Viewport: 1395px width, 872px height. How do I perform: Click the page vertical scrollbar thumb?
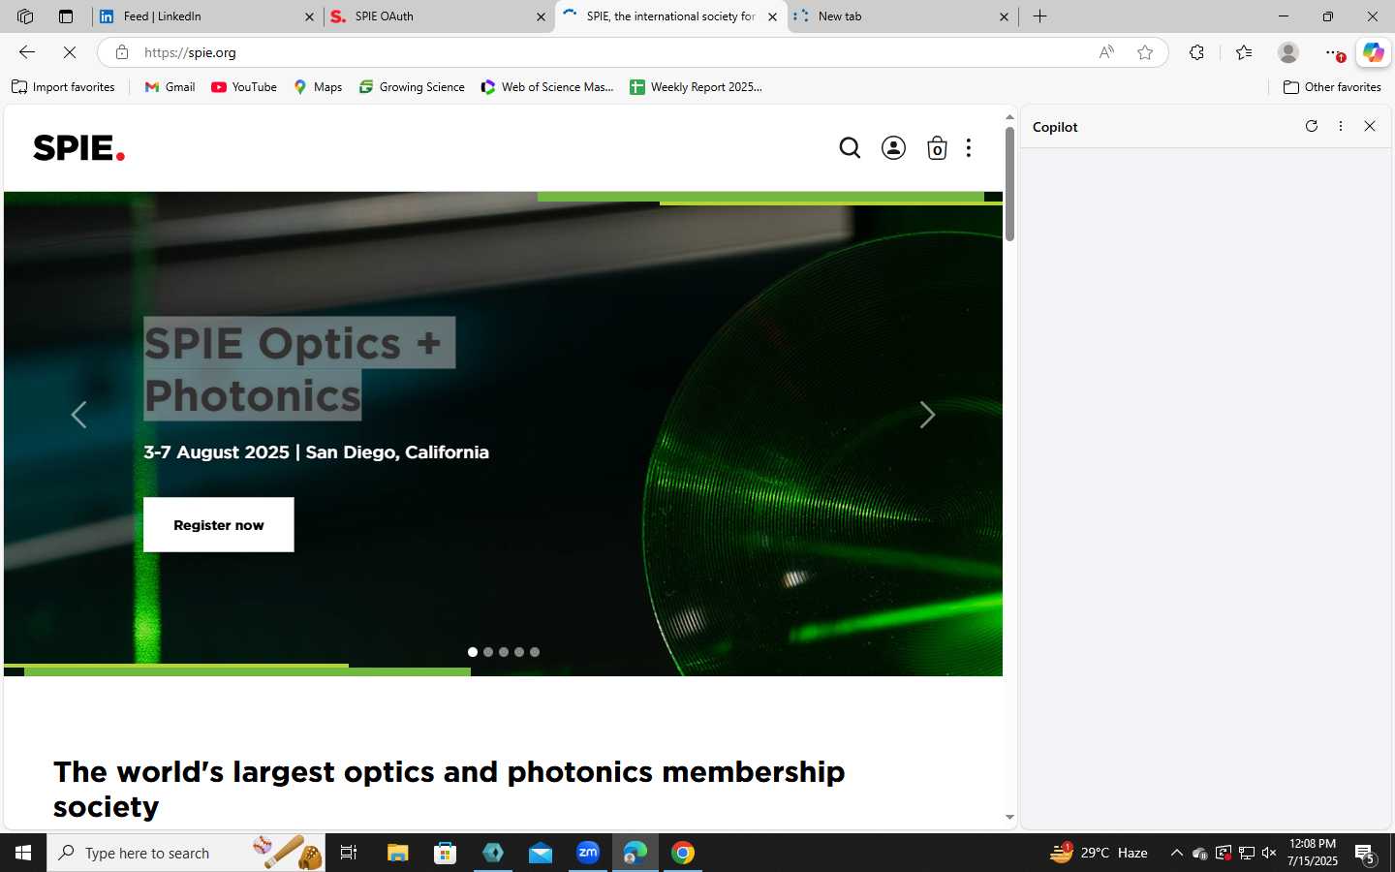pos(1009,184)
